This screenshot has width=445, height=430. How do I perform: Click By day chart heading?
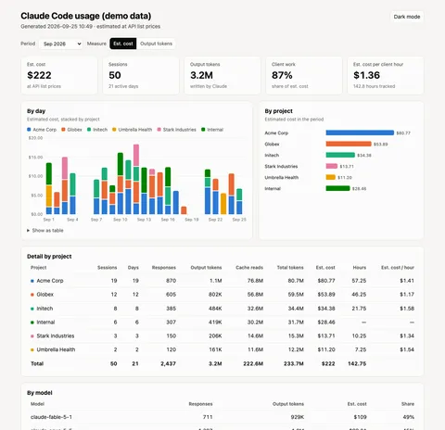click(x=36, y=111)
